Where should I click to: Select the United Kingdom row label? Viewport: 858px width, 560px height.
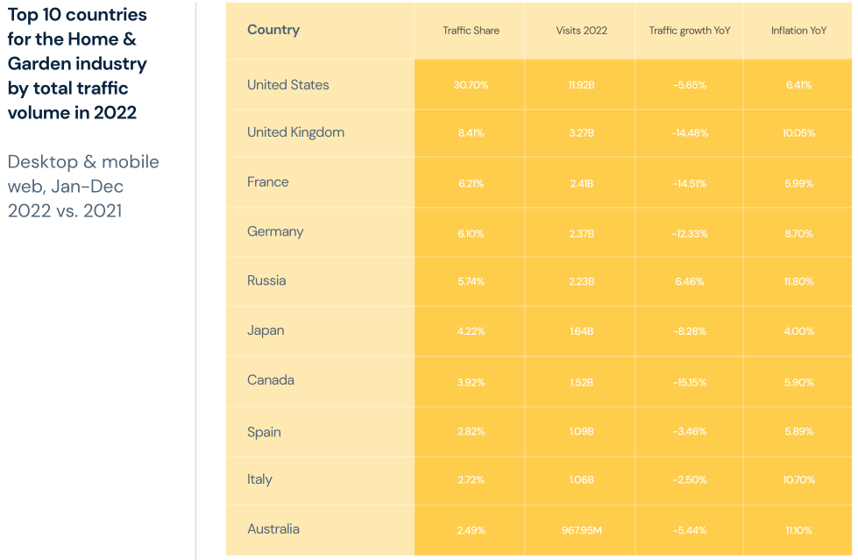(295, 132)
